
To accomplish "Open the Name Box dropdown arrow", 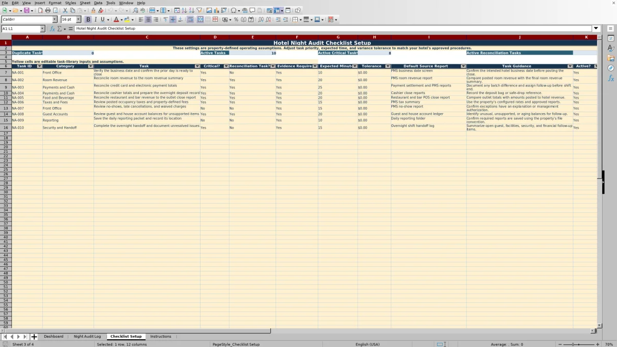I will click(x=43, y=29).
